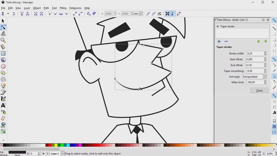Pick yellow swatch in palette
Image resolution: width=277 pixels, height=156 pixels.
click(x=56, y=145)
